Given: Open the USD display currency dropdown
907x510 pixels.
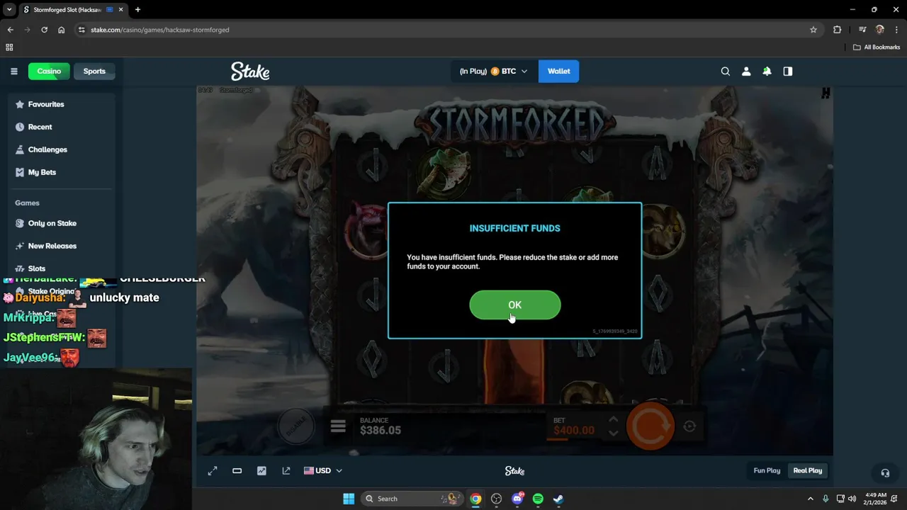Looking at the screenshot, I should tap(323, 470).
